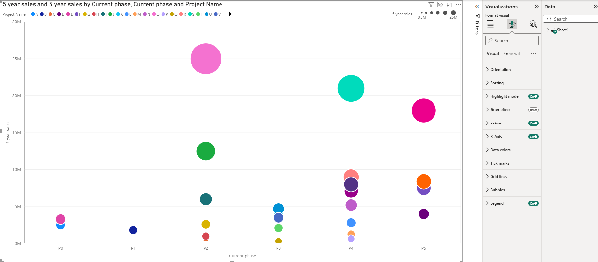Toggle the Y-Axis switch off
The image size is (598, 262).
click(534, 123)
